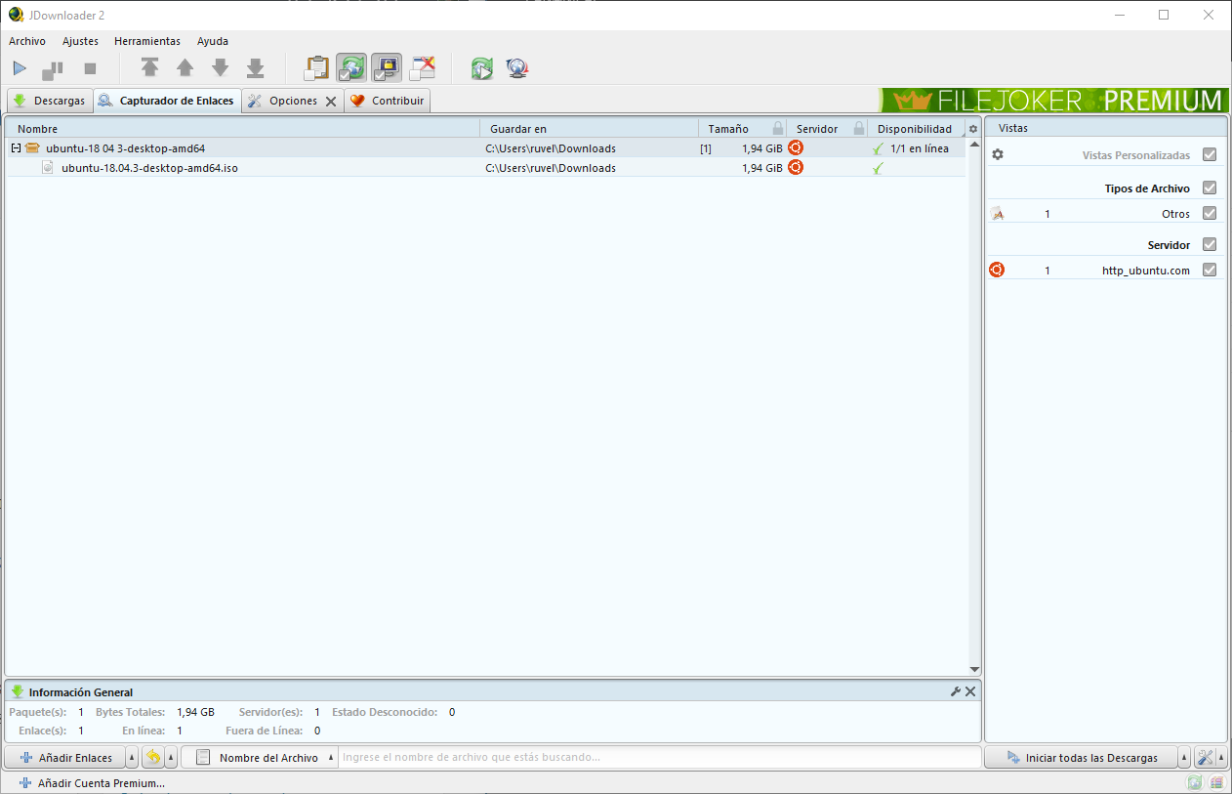Click the yellow restore undo button

pyautogui.click(x=153, y=758)
